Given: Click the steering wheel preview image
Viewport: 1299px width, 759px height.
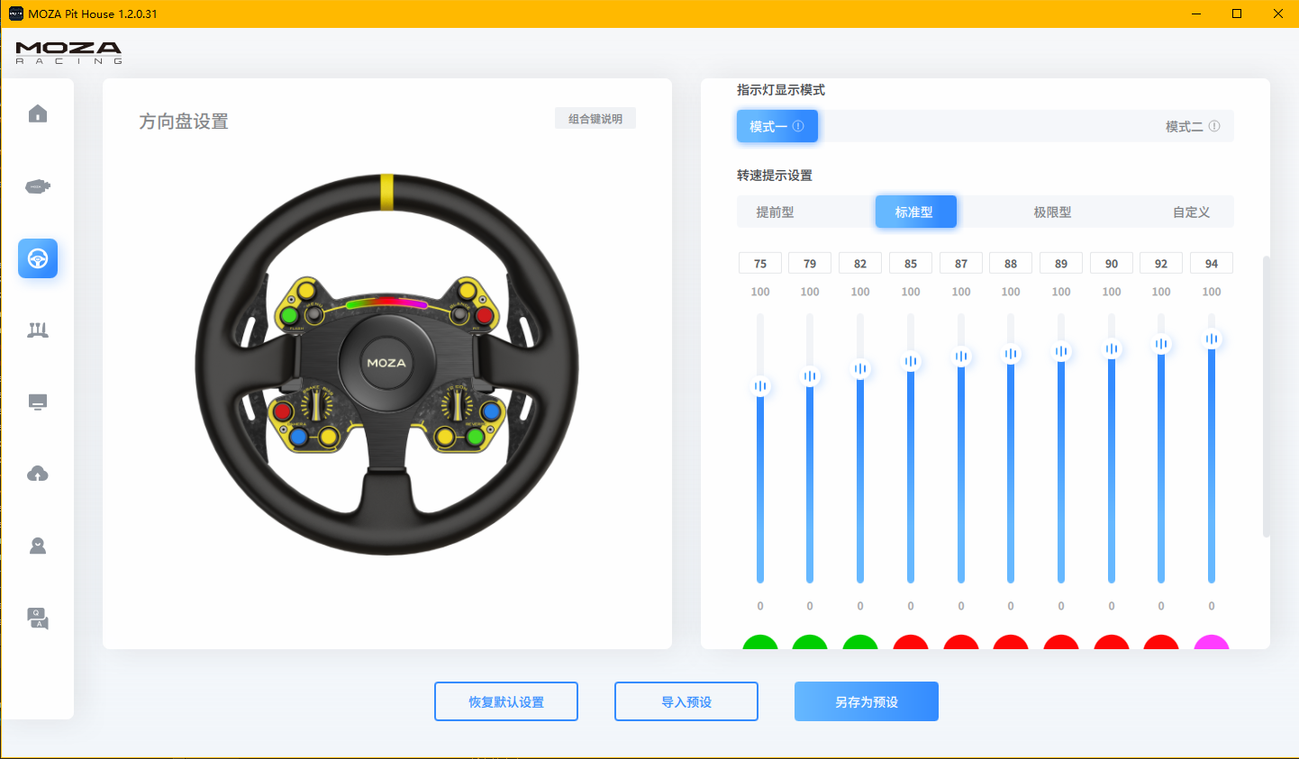Looking at the screenshot, I should click(x=387, y=364).
